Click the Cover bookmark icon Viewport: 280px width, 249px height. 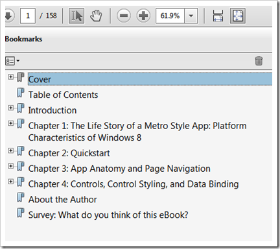pyautogui.click(x=21, y=77)
